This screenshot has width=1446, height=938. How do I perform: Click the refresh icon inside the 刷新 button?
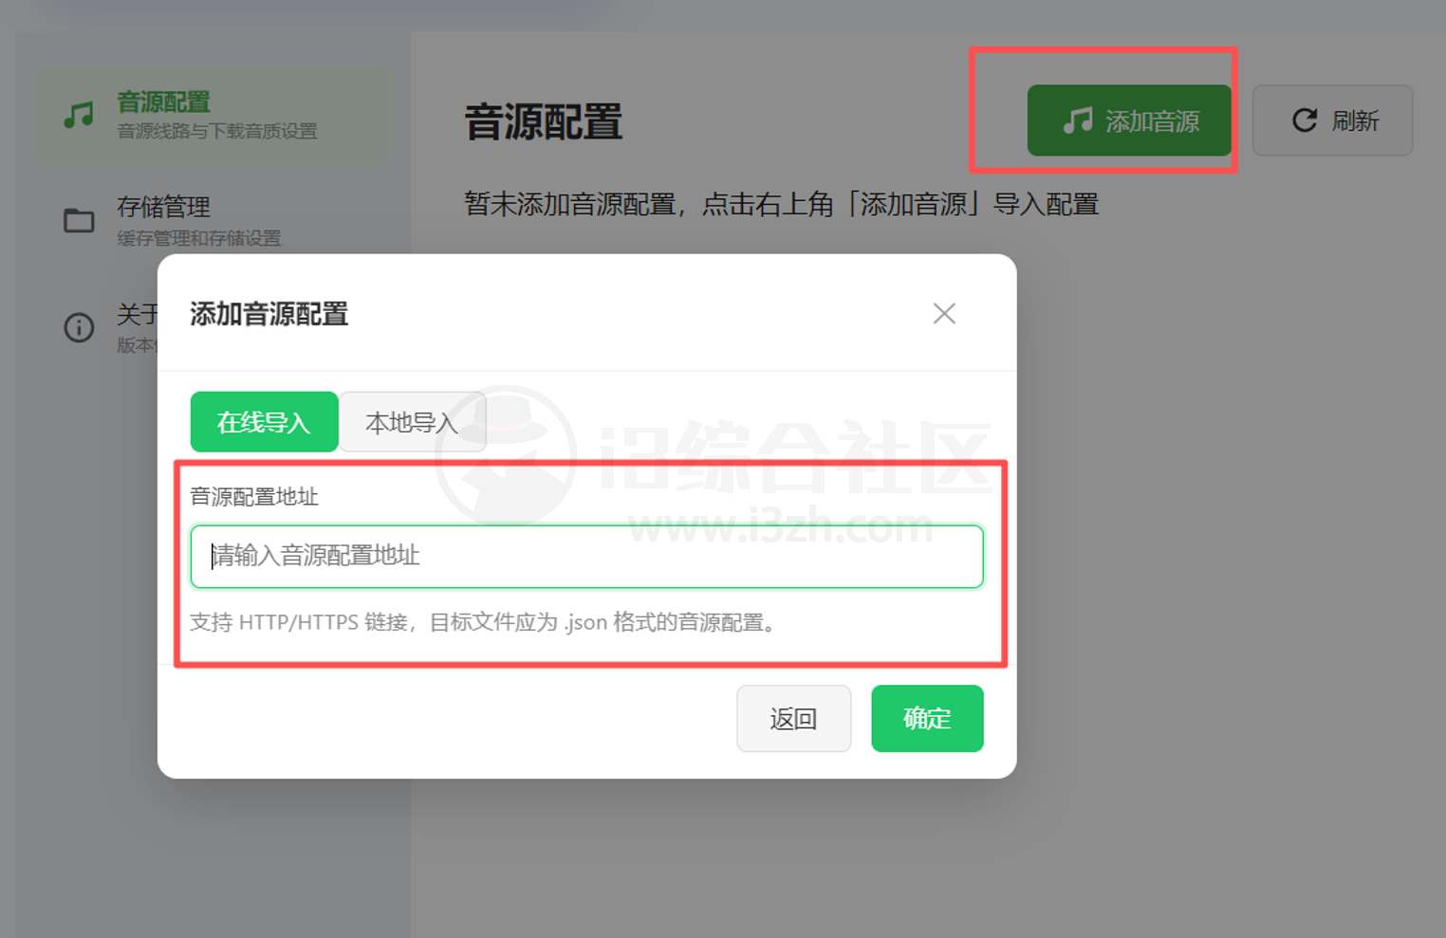(x=1305, y=120)
